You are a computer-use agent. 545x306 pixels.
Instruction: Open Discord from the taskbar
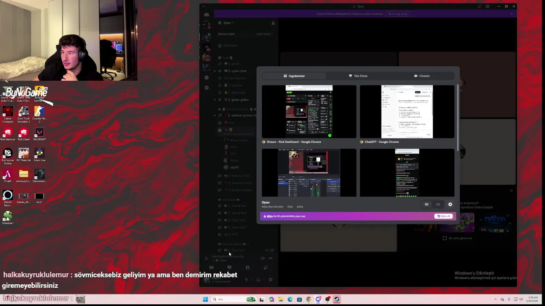pyautogui.click(x=318, y=299)
